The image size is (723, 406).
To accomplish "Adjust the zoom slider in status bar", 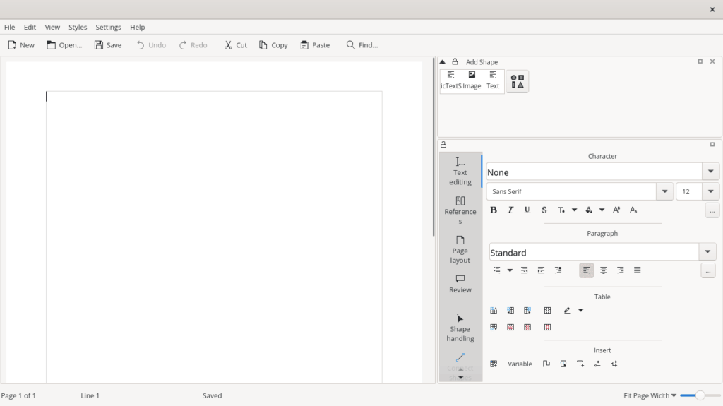I will [700, 395].
